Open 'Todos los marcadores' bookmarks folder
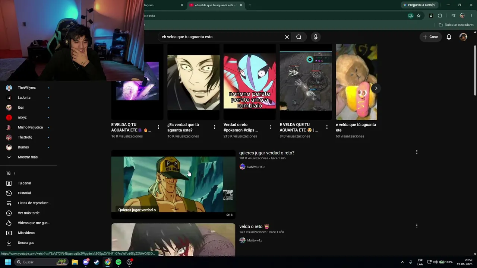477x268 pixels. pos(456,25)
